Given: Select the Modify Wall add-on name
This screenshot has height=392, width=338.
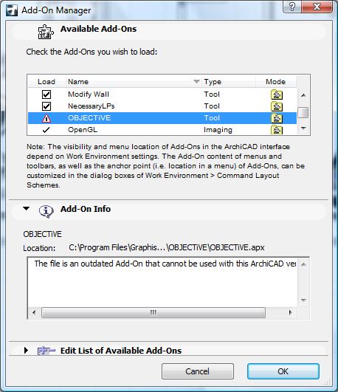Looking at the screenshot, I should [89, 94].
